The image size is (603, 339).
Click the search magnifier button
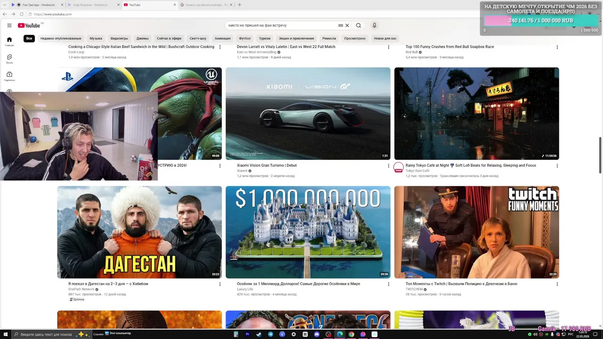pyautogui.click(x=359, y=25)
